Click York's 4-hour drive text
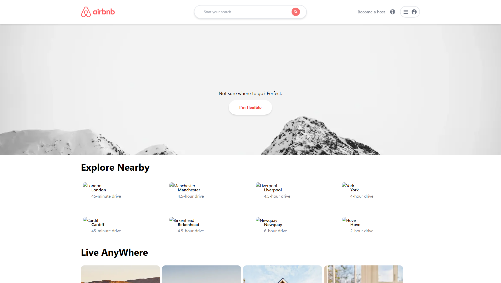Image resolution: width=501 pixels, height=283 pixels. click(362, 196)
